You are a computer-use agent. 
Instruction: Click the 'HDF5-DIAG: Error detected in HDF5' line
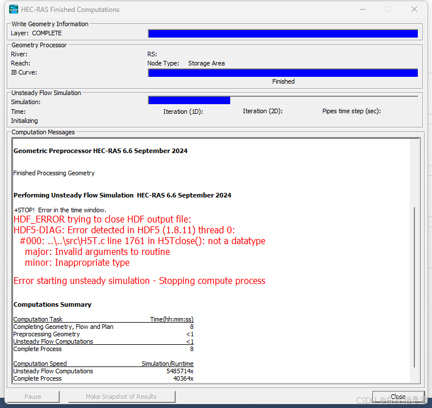tap(124, 230)
